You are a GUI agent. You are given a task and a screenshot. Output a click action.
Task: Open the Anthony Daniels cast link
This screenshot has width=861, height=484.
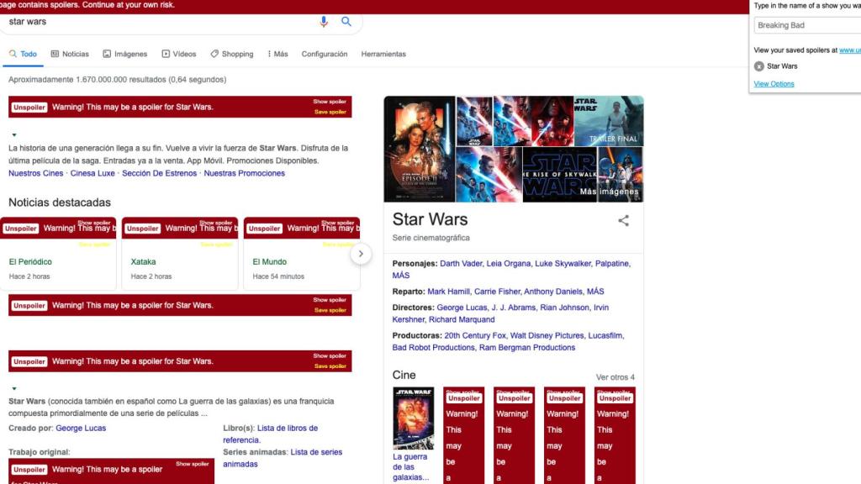point(553,292)
